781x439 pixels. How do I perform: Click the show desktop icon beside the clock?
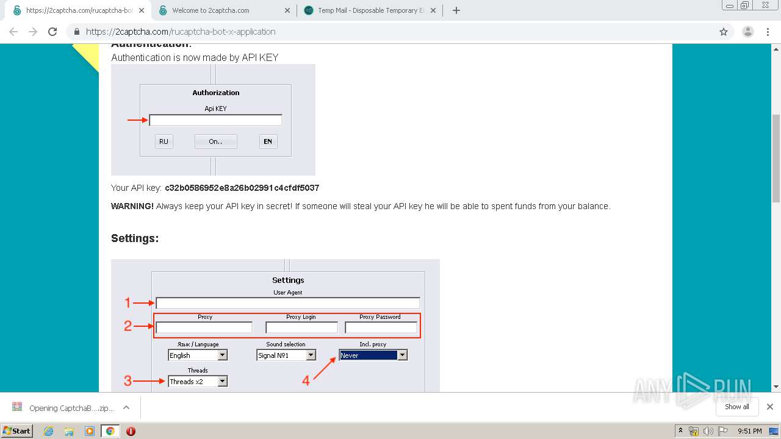pyautogui.click(x=774, y=431)
